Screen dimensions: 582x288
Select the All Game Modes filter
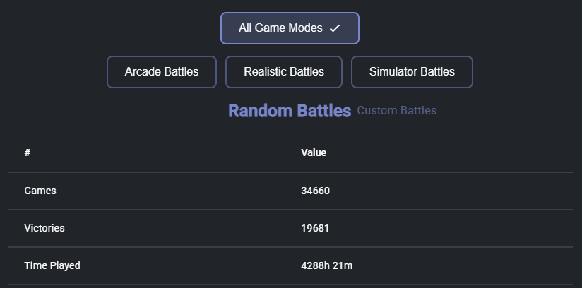(x=290, y=28)
